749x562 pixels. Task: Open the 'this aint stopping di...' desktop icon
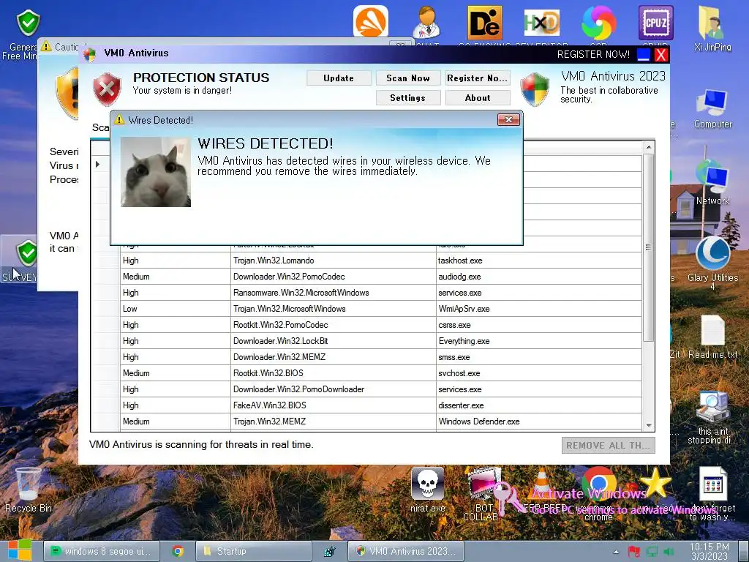[x=712, y=417]
